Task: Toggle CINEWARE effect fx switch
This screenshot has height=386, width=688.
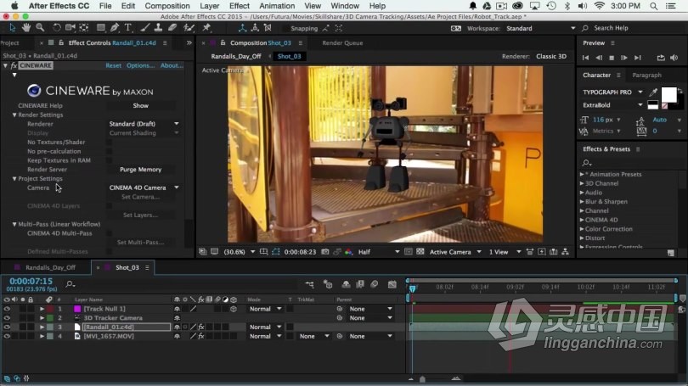Action: coord(14,65)
